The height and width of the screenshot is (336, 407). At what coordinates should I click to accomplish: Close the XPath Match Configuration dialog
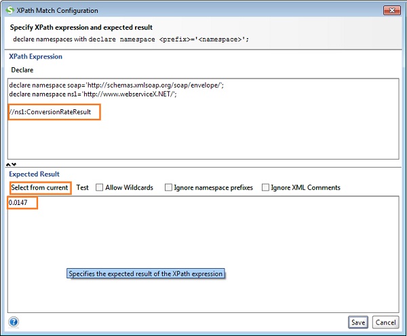click(391, 10)
